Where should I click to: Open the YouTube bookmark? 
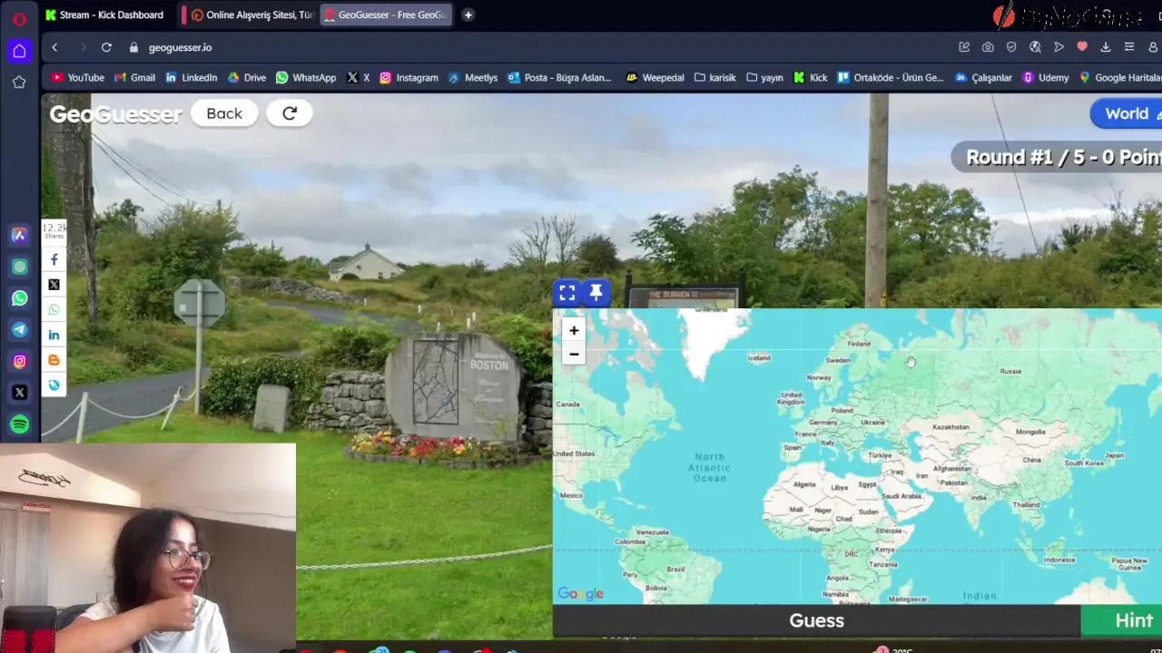(77, 78)
